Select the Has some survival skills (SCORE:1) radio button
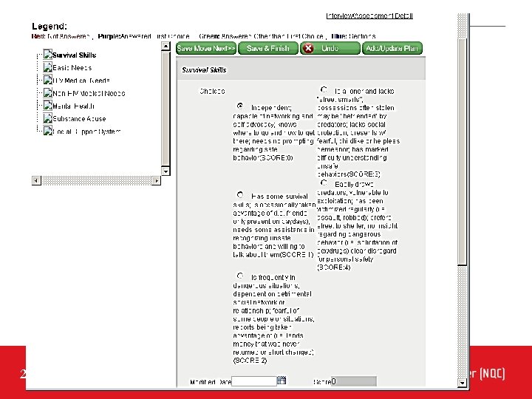The width and height of the screenshot is (532, 399). coord(240,195)
